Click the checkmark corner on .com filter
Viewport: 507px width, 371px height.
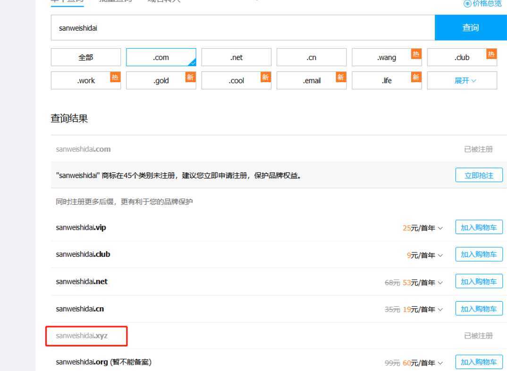coord(193,63)
